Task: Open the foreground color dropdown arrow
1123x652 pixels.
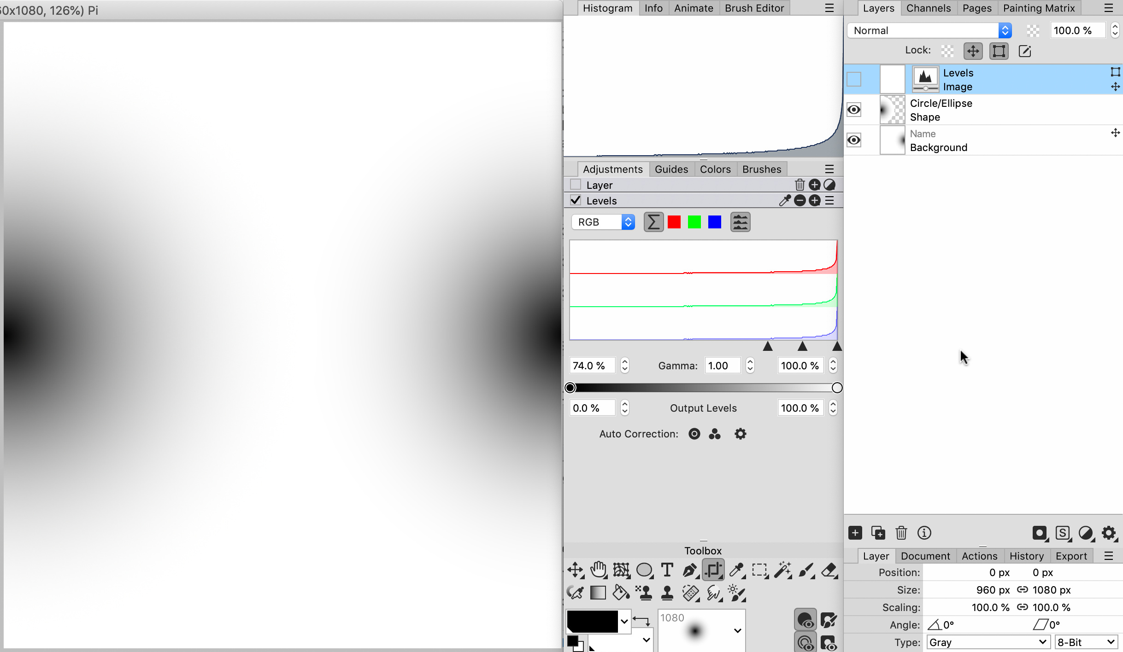Action: (x=624, y=621)
